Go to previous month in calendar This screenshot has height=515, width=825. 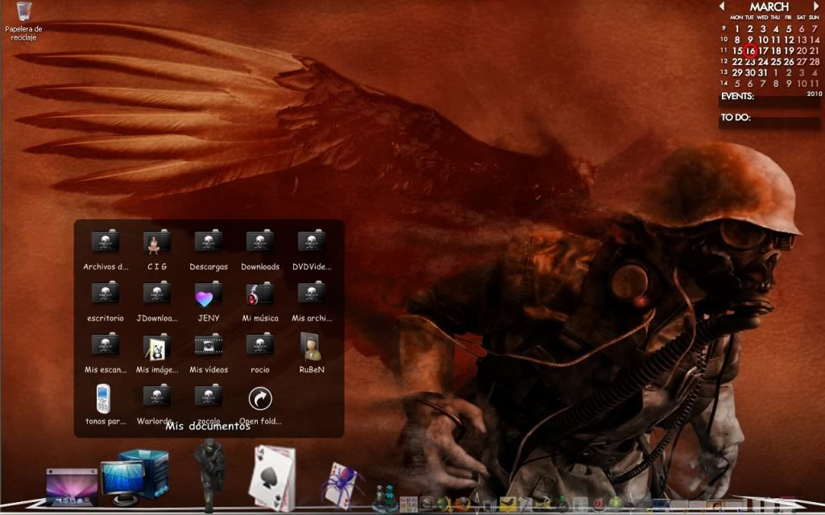(722, 6)
